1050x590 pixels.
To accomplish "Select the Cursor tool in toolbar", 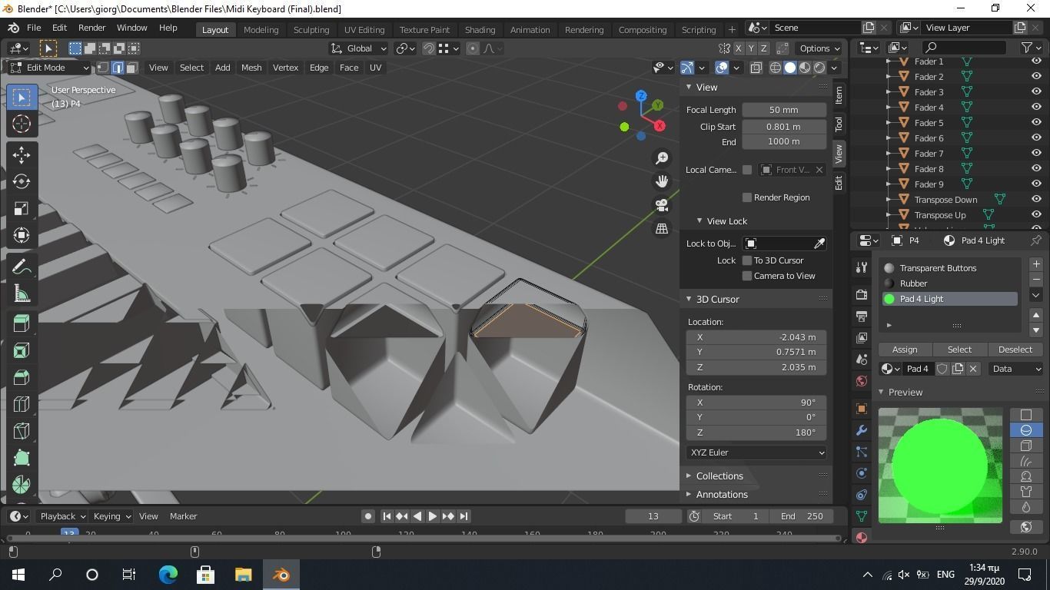I will point(22,124).
